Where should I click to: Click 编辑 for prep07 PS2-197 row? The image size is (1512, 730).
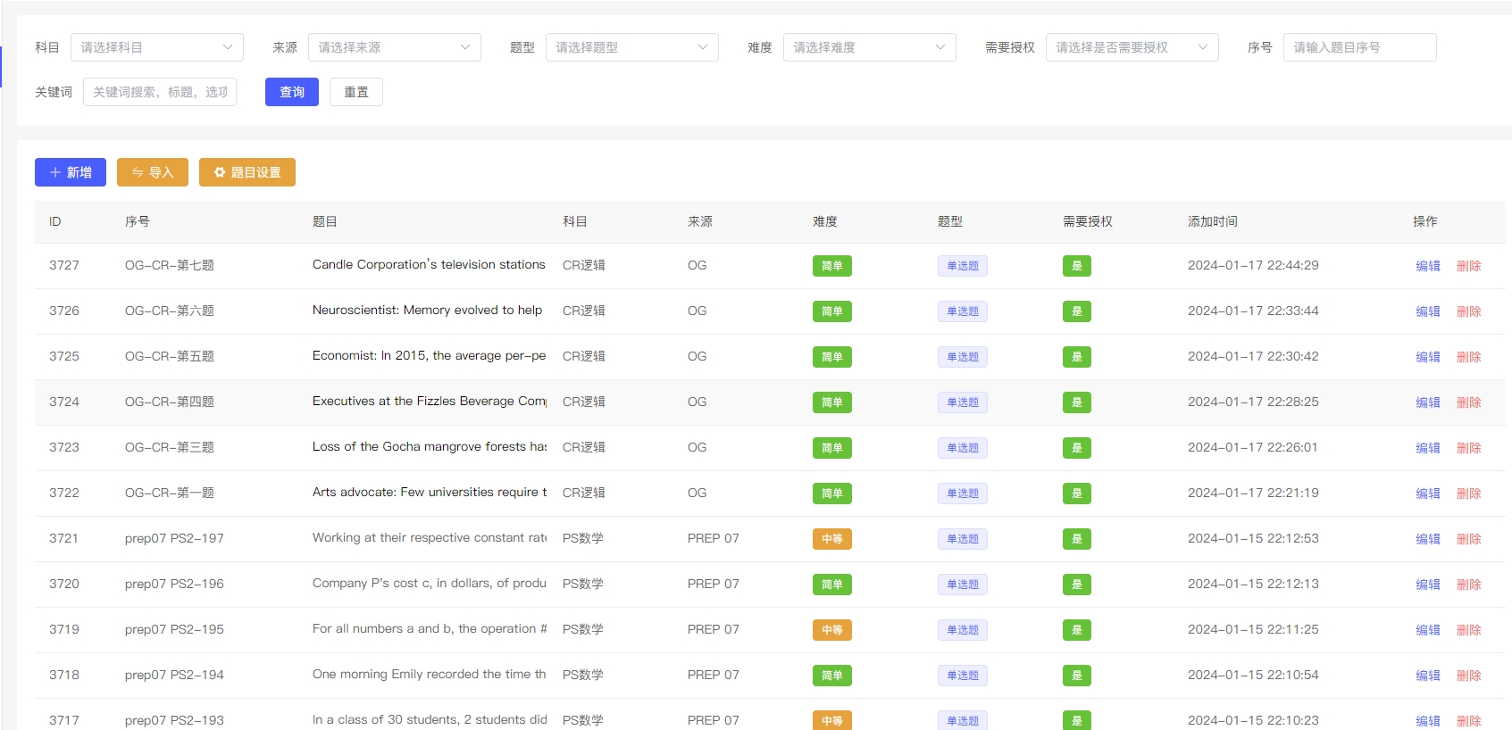pos(1427,539)
